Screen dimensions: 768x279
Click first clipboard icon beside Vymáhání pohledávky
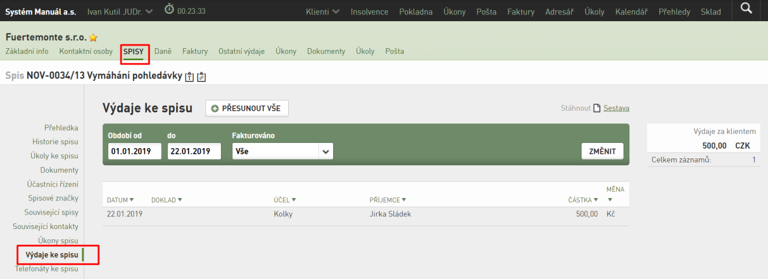click(190, 77)
